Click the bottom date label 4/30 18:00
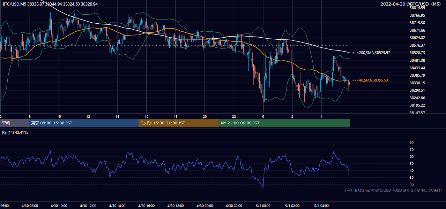Viewport: 446px width, 209px height. point(176,206)
